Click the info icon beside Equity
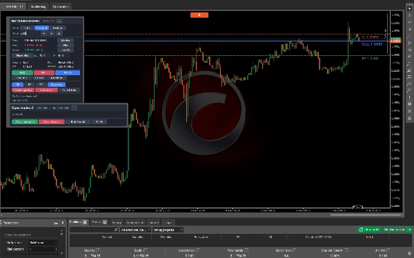414x258 pixels. point(146,250)
